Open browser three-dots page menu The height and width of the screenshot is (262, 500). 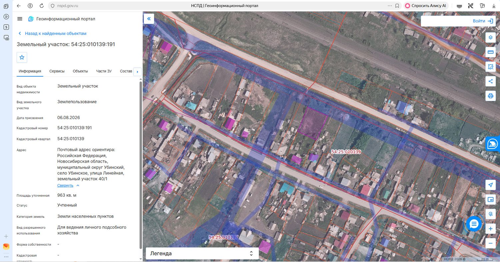(390, 6)
